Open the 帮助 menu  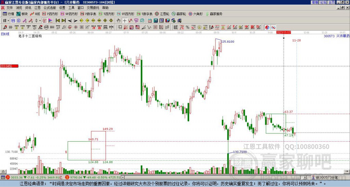click(x=105, y=8)
